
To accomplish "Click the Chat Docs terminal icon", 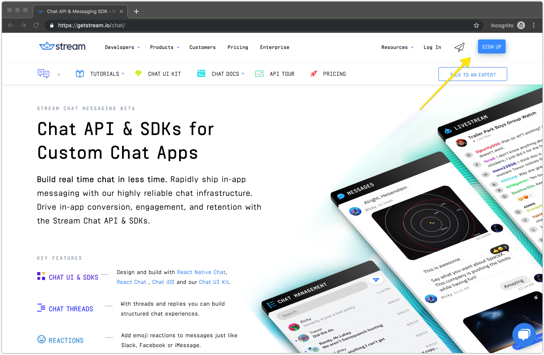I will click(201, 74).
